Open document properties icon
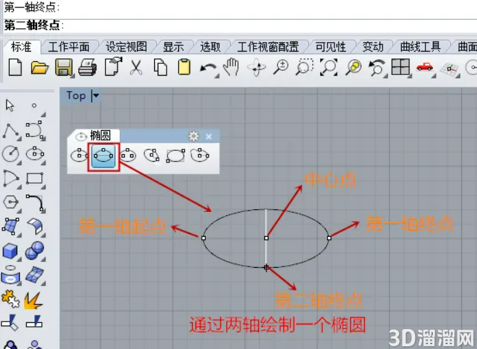This screenshot has width=477, height=349. point(113,66)
